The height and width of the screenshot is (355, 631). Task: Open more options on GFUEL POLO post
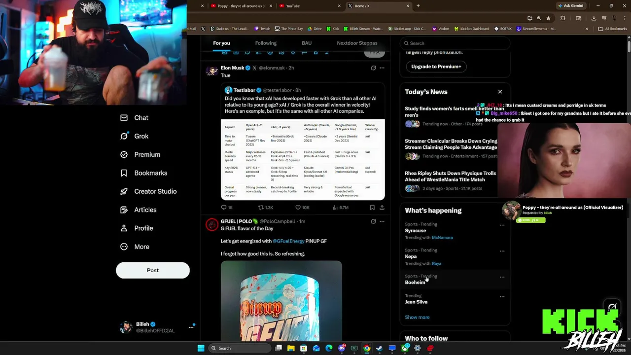pos(382,221)
